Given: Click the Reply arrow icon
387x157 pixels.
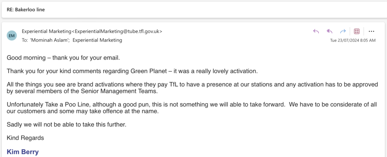Looking at the screenshot, I should [316, 31].
